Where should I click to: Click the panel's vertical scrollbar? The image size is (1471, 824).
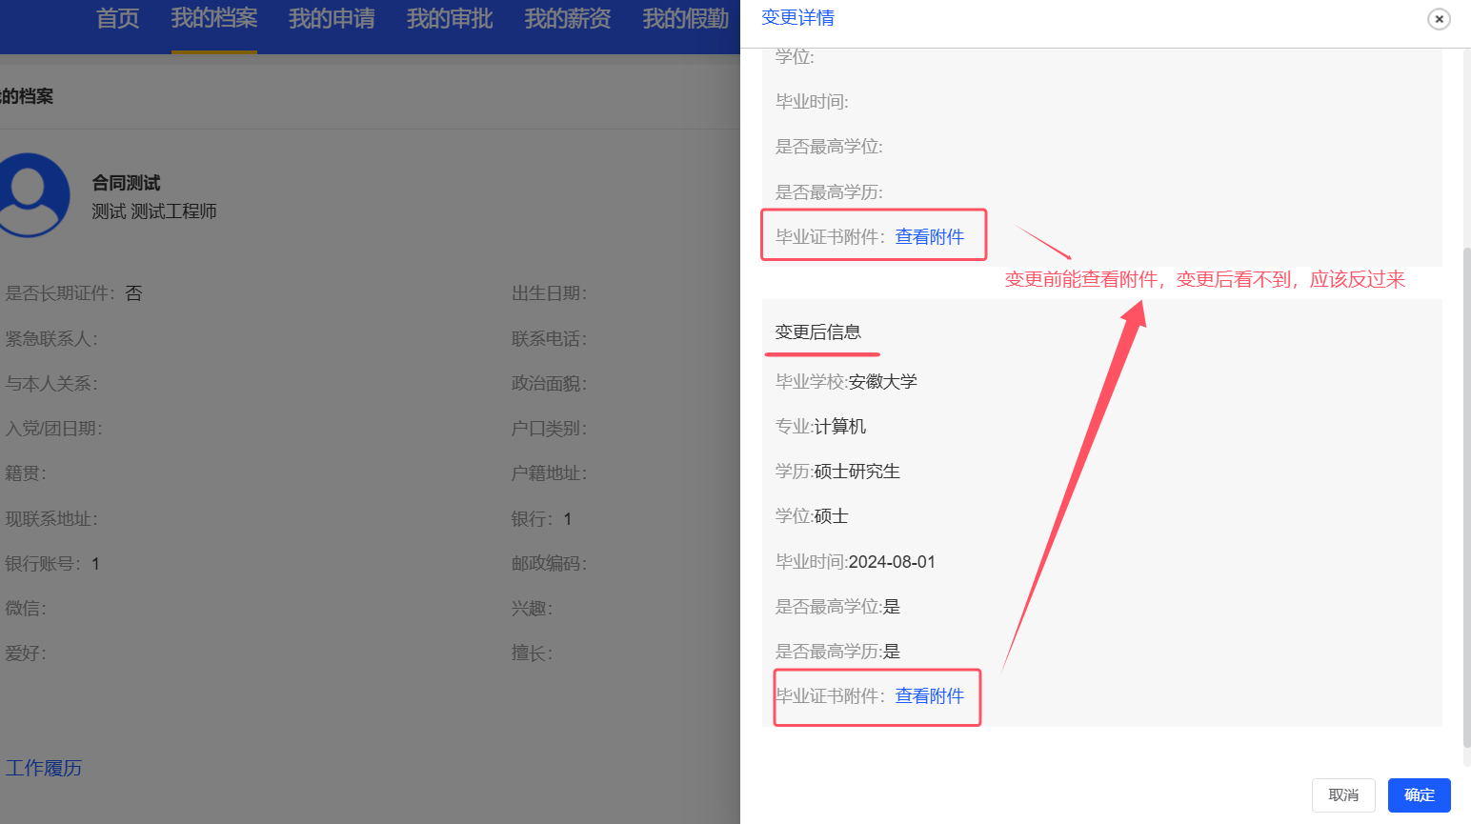pyautogui.click(x=1467, y=495)
